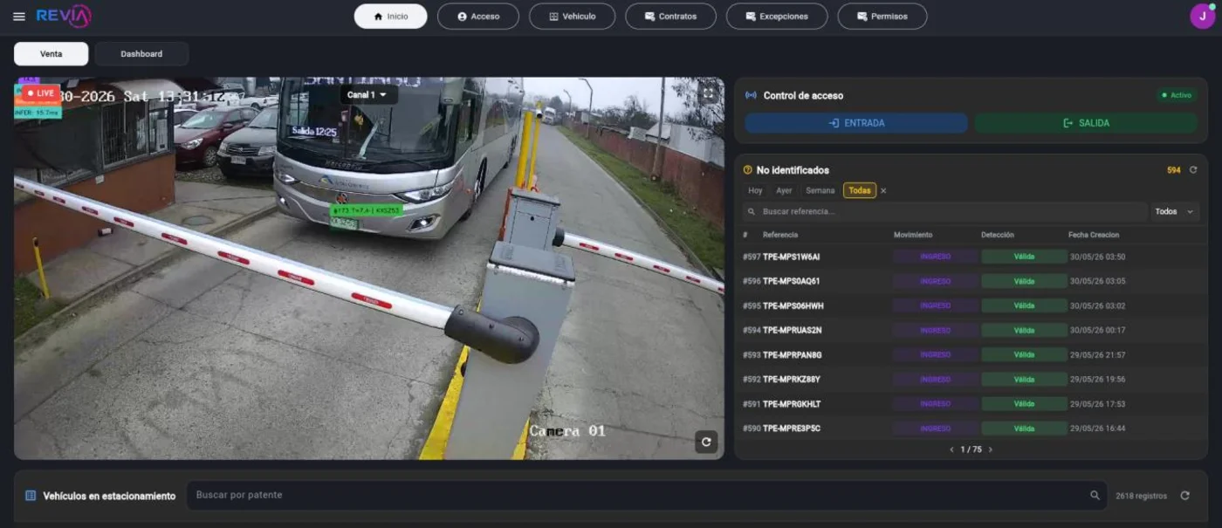Click the SALIDA access button
This screenshot has width=1222, height=528.
(x=1086, y=123)
